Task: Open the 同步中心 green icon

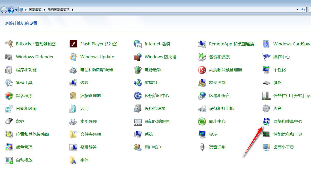Action: point(202,122)
